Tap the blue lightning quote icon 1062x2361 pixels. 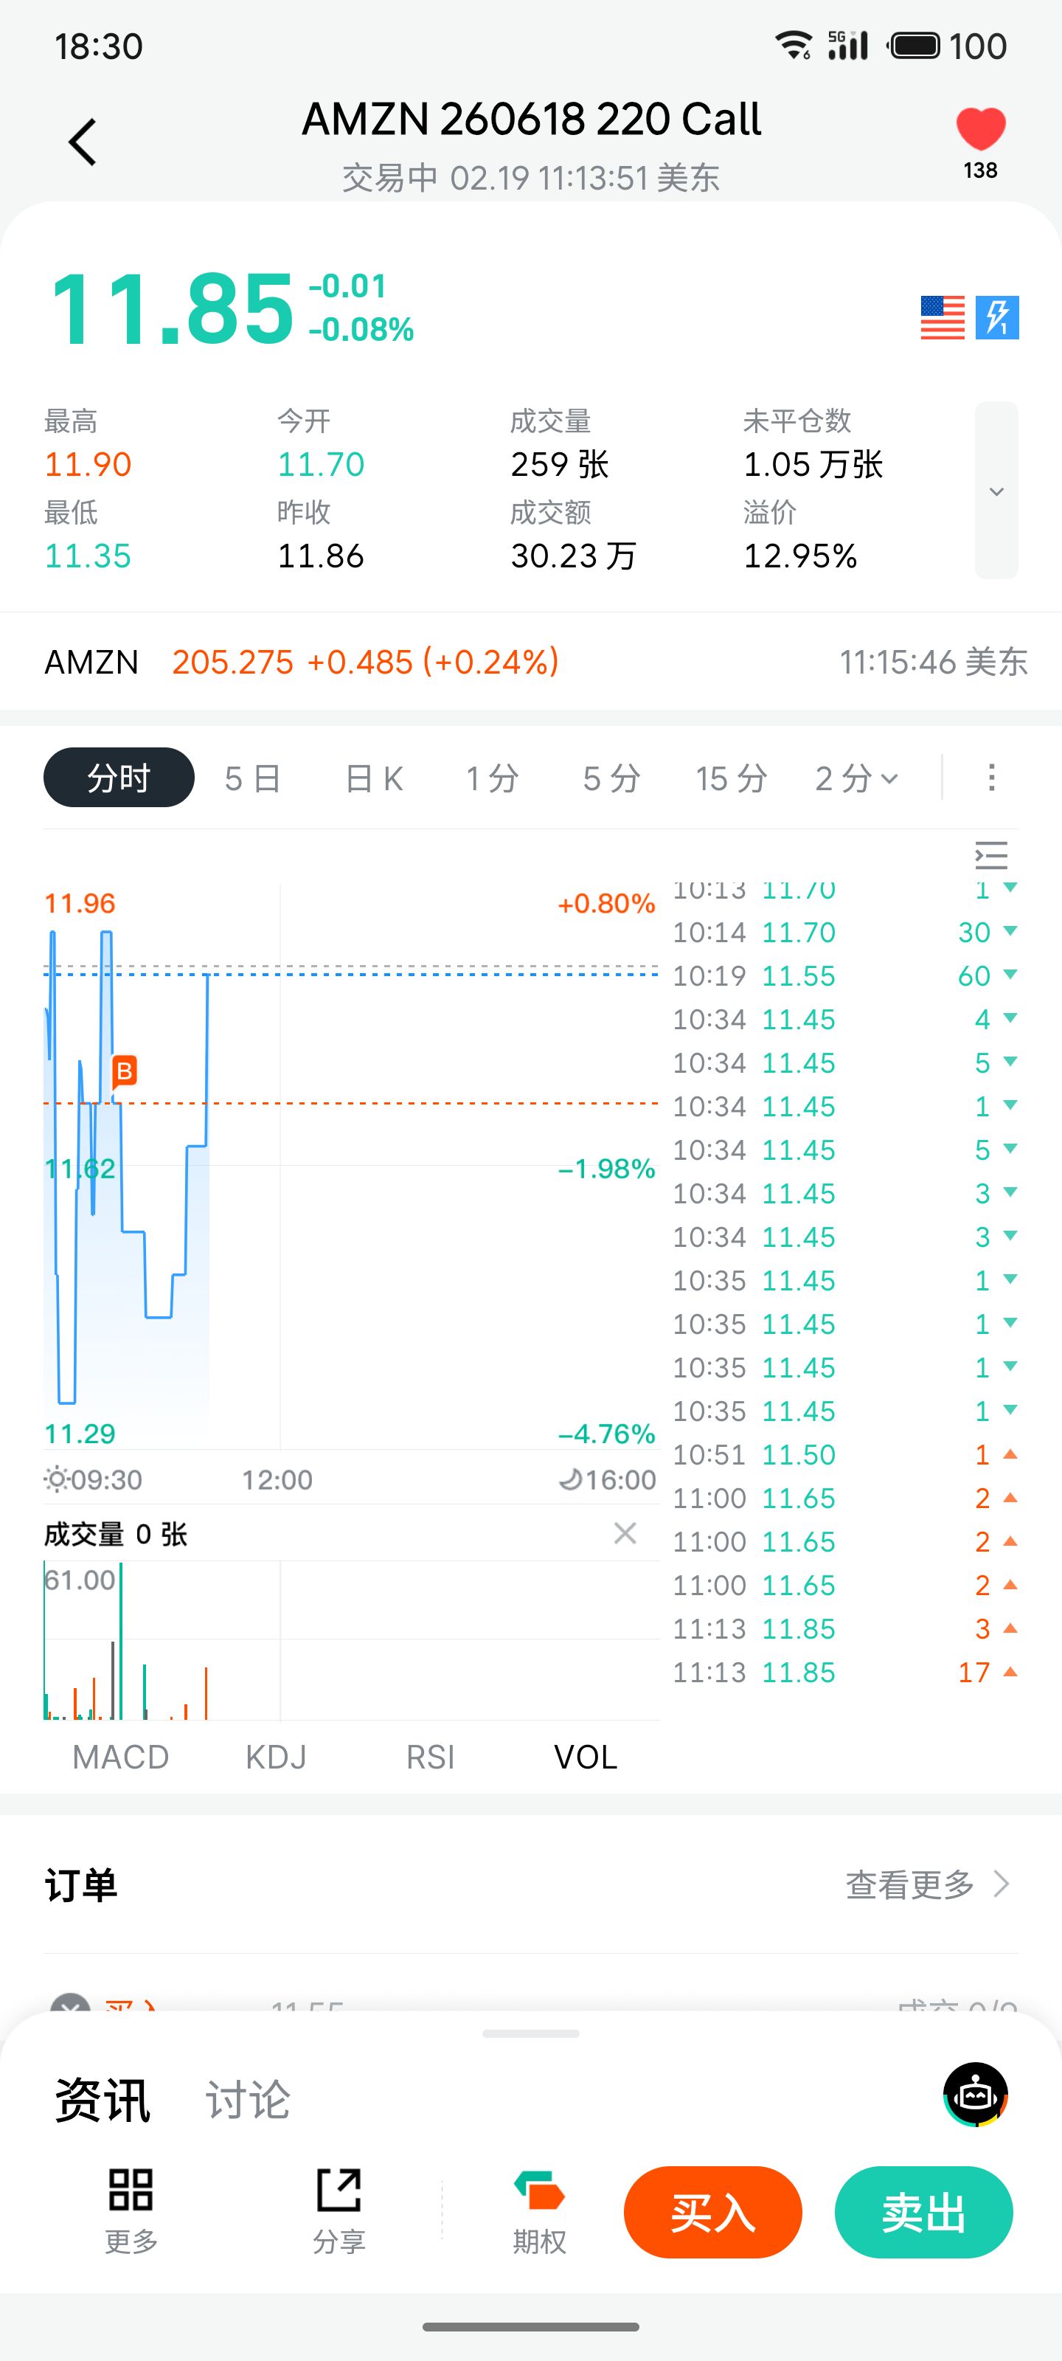click(997, 318)
